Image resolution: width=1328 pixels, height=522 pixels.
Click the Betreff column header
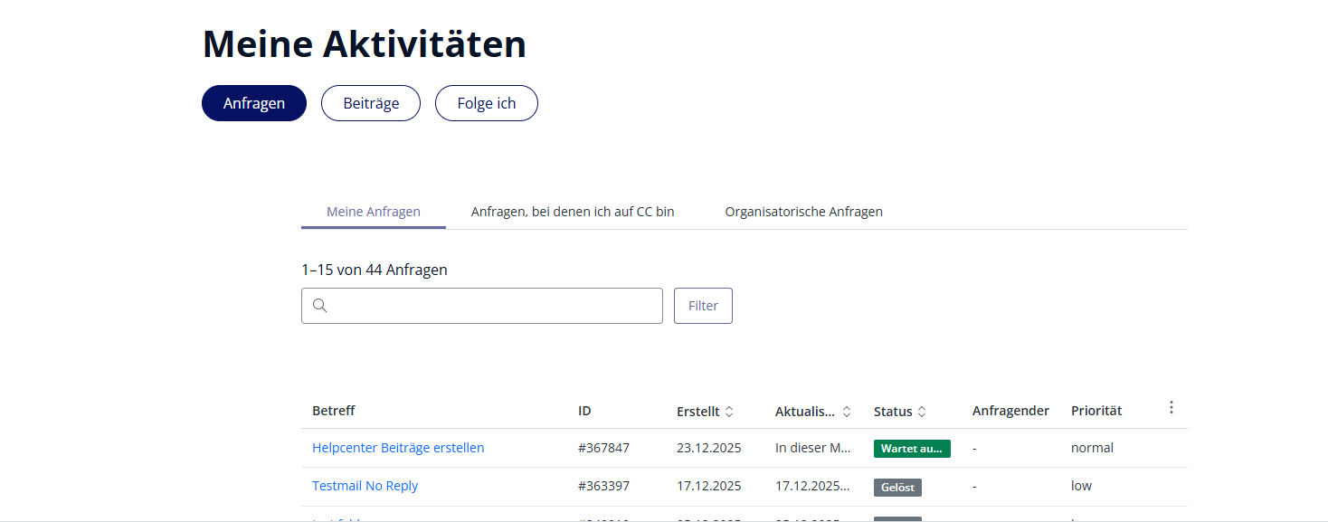[334, 411]
